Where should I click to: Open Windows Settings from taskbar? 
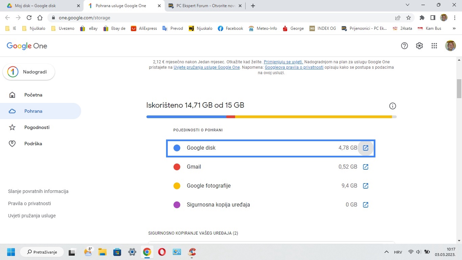pos(132,252)
